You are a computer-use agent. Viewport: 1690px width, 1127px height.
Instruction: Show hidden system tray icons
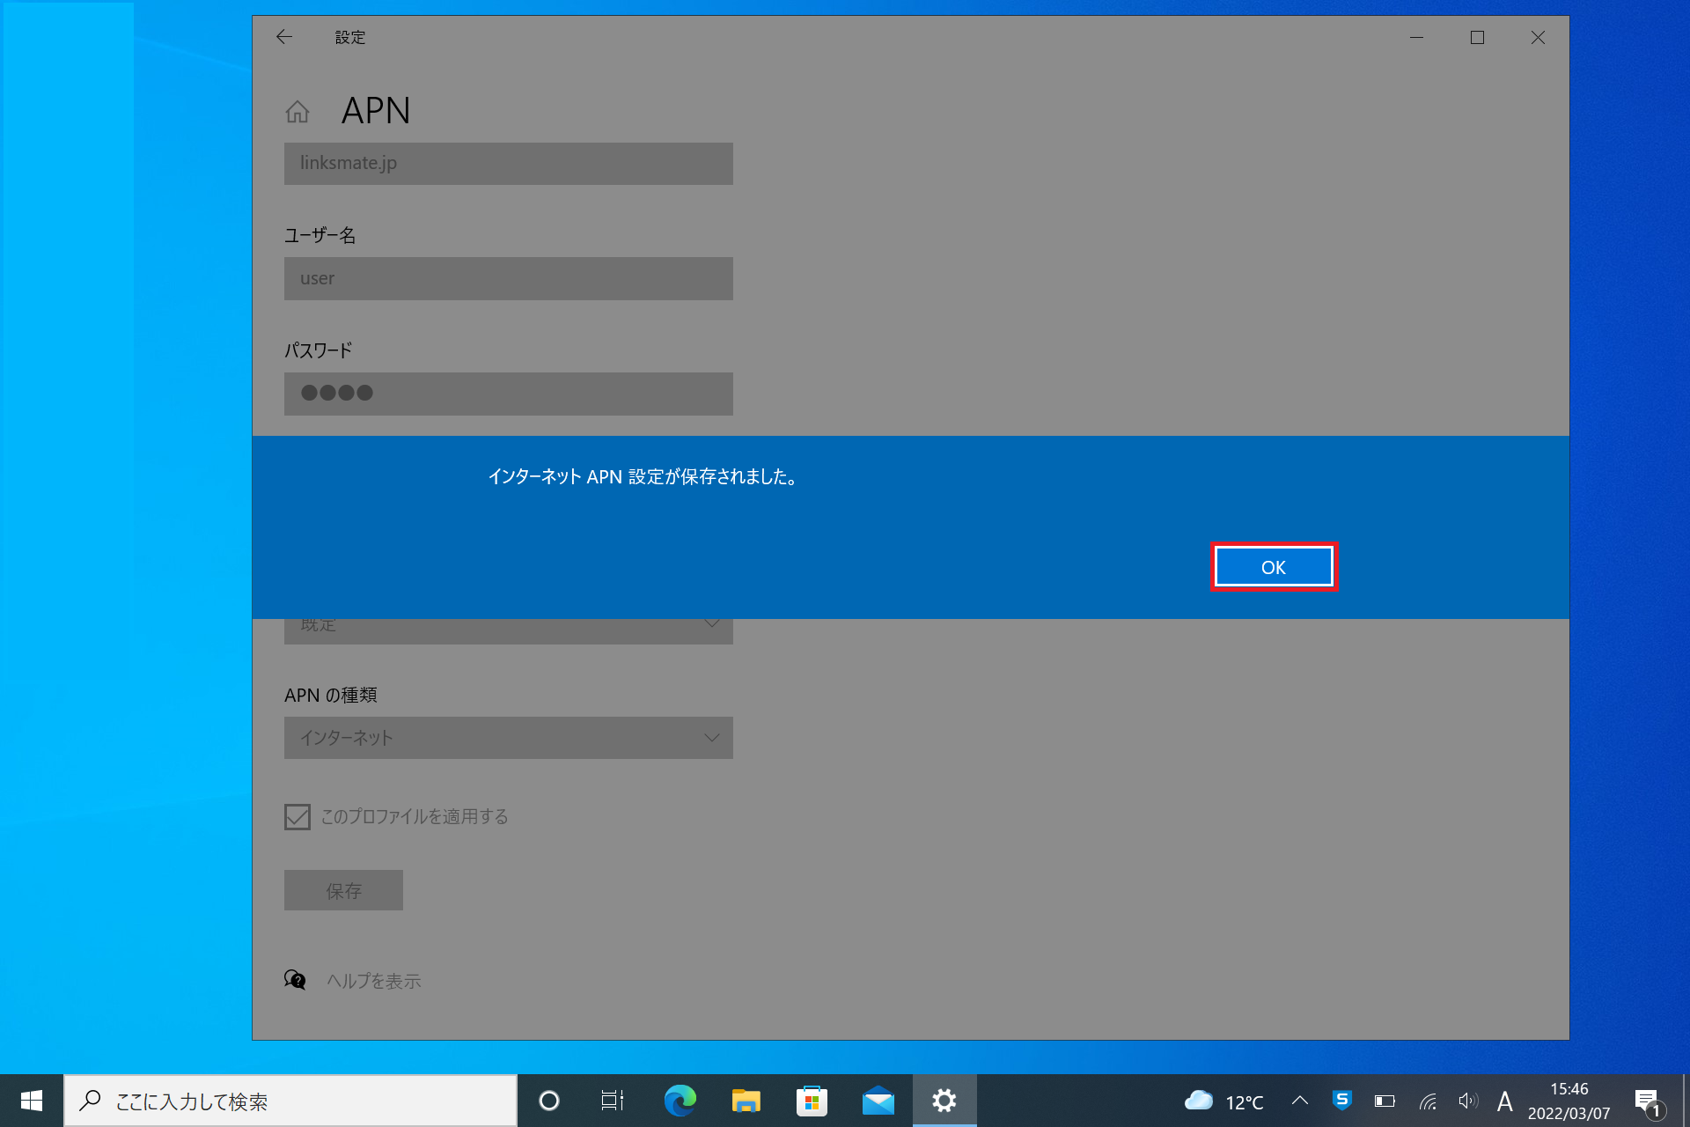pos(1299,1101)
